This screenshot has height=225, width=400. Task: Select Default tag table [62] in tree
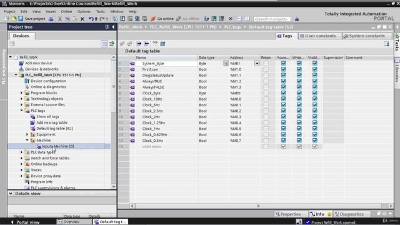tap(54, 128)
